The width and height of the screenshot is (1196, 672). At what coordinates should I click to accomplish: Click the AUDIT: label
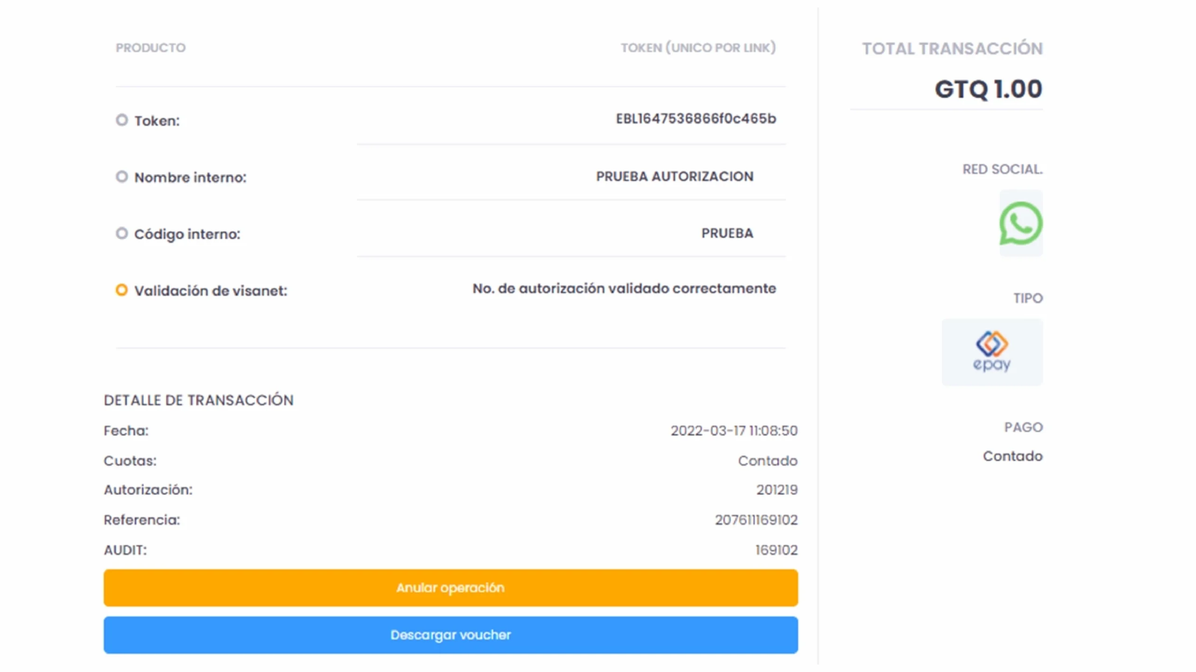tap(125, 550)
